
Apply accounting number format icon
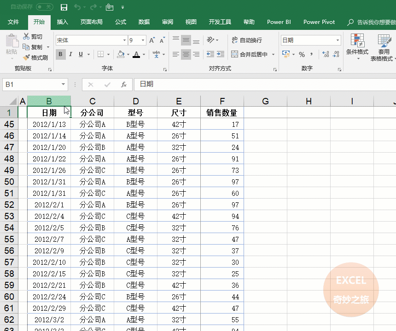pos(286,54)
